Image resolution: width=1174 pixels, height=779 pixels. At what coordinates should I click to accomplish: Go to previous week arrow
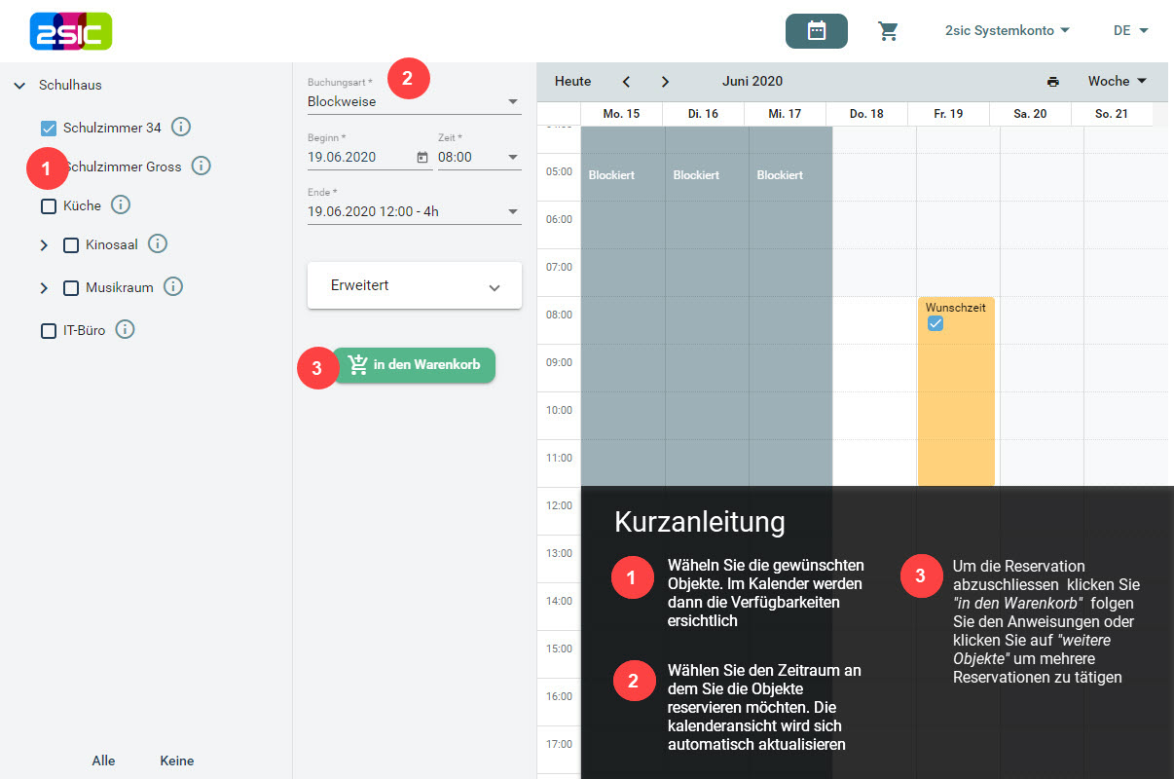click(627, 82)
